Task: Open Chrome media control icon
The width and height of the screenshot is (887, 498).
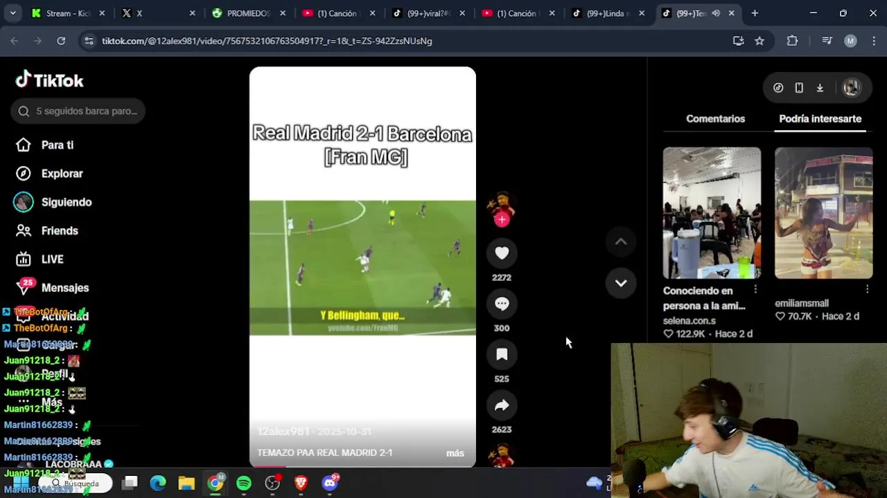Action: (827, 41)
